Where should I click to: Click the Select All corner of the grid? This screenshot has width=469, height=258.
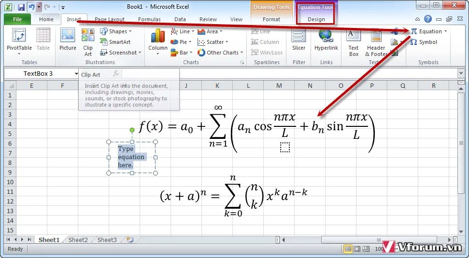point(10,86)
